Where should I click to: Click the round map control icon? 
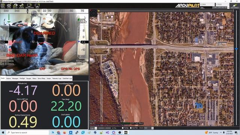pos(93,13)
